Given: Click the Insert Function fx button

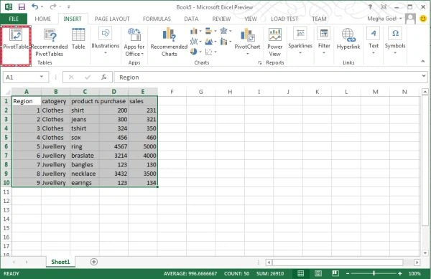Looking at the screenshot, I should click(104, 77).
